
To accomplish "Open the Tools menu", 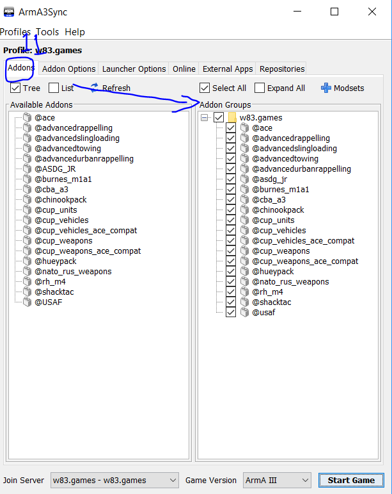I will [47, 32].
